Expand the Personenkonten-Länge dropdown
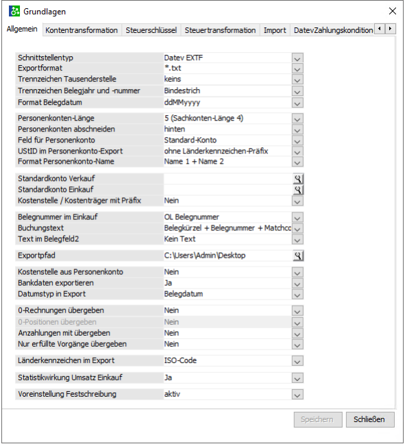Screen dimensions: 405x444 [x=297, y=119]
